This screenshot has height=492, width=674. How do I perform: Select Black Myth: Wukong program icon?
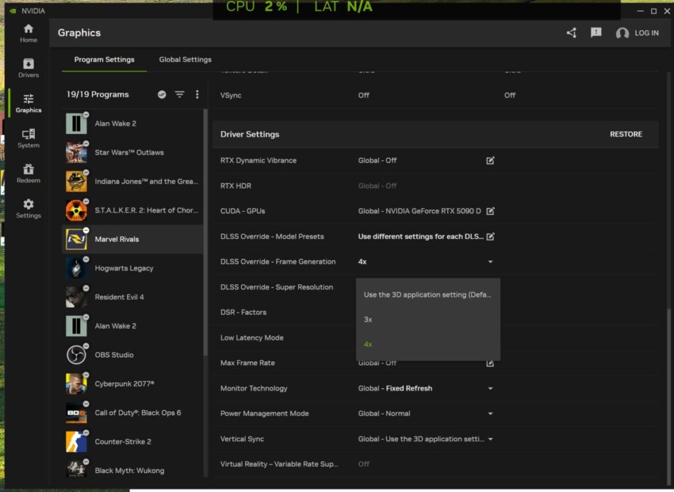pos(76,469)
